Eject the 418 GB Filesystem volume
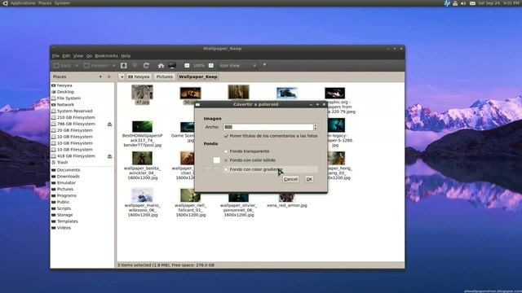The width and height of the screenshot is (522, 293). point(109,156)
